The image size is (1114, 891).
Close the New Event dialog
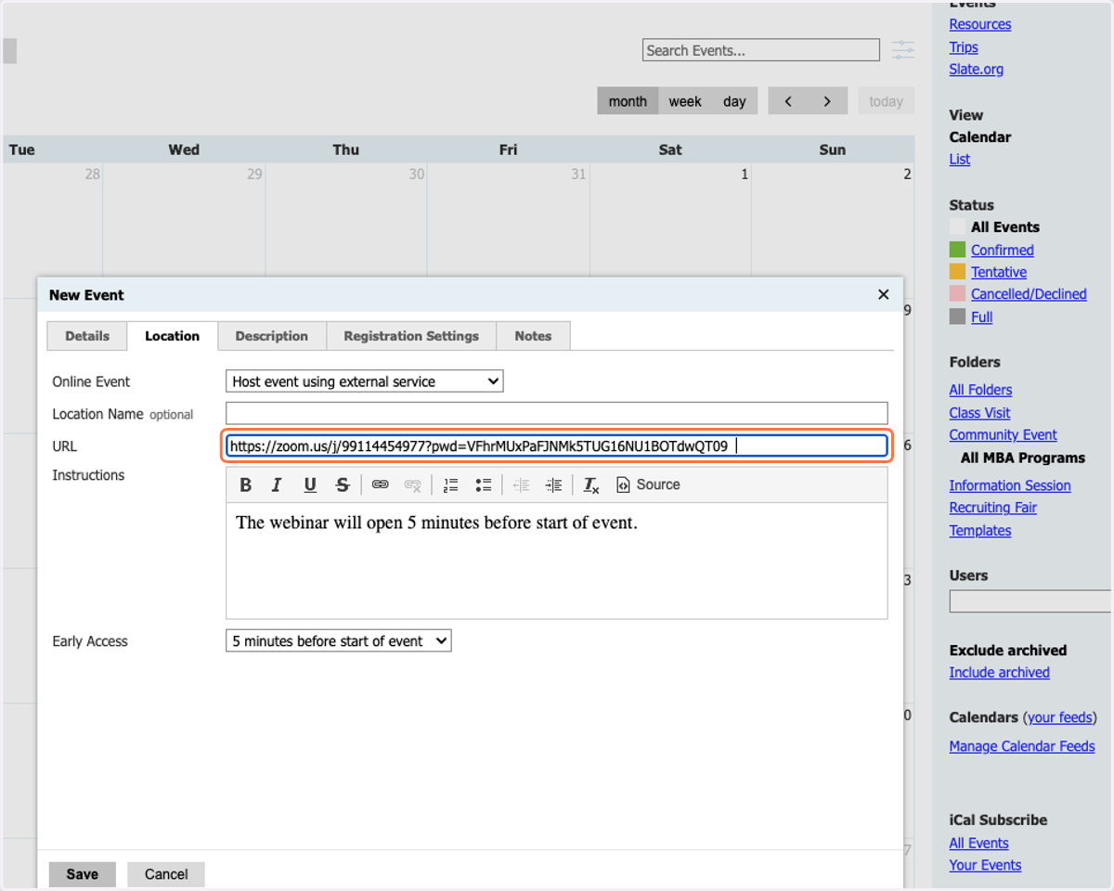[883, 294]
